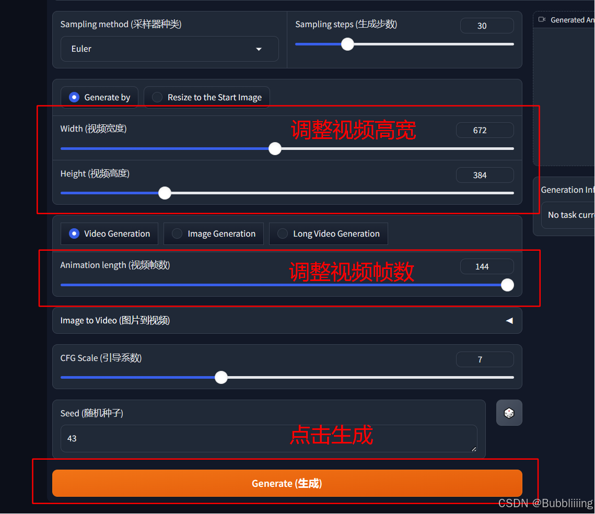The width and height of the screenshot is (595, 514).
Task: Choose Image Generation mode
Action: (x=214, y=233)
